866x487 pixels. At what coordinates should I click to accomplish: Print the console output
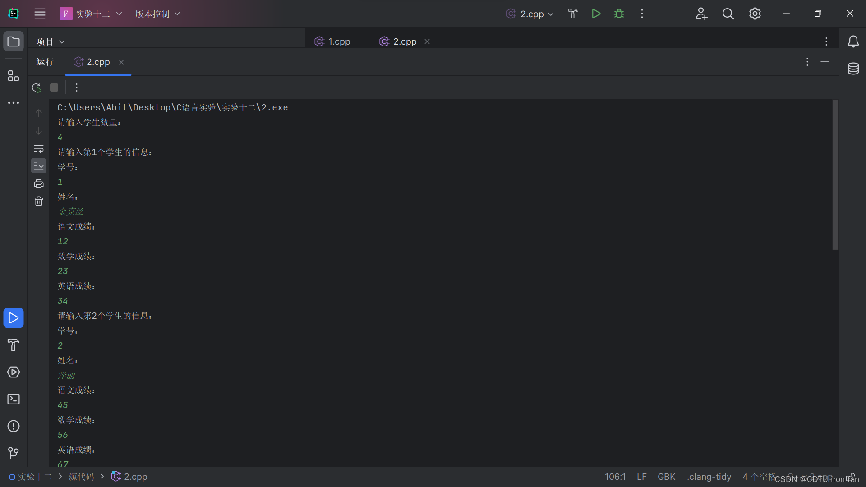pyautogui.click(x=39, y=184)
